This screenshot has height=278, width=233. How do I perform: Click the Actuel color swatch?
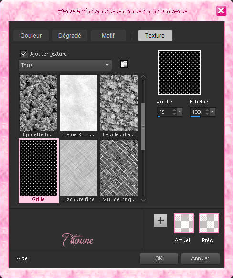pyautogui.click(x=184, y=223)
